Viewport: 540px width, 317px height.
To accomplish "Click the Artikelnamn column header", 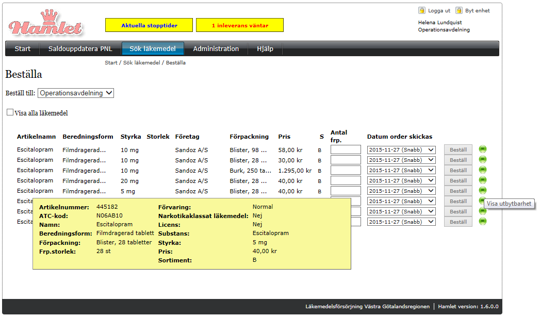I will click(36, 137).
